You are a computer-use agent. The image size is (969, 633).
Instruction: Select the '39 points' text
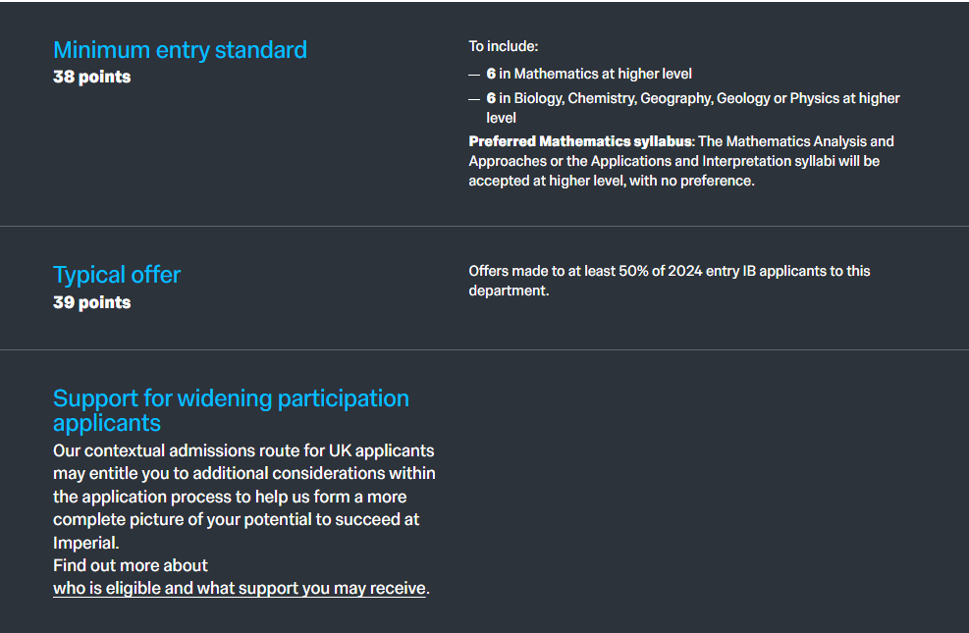pos(91,302)
